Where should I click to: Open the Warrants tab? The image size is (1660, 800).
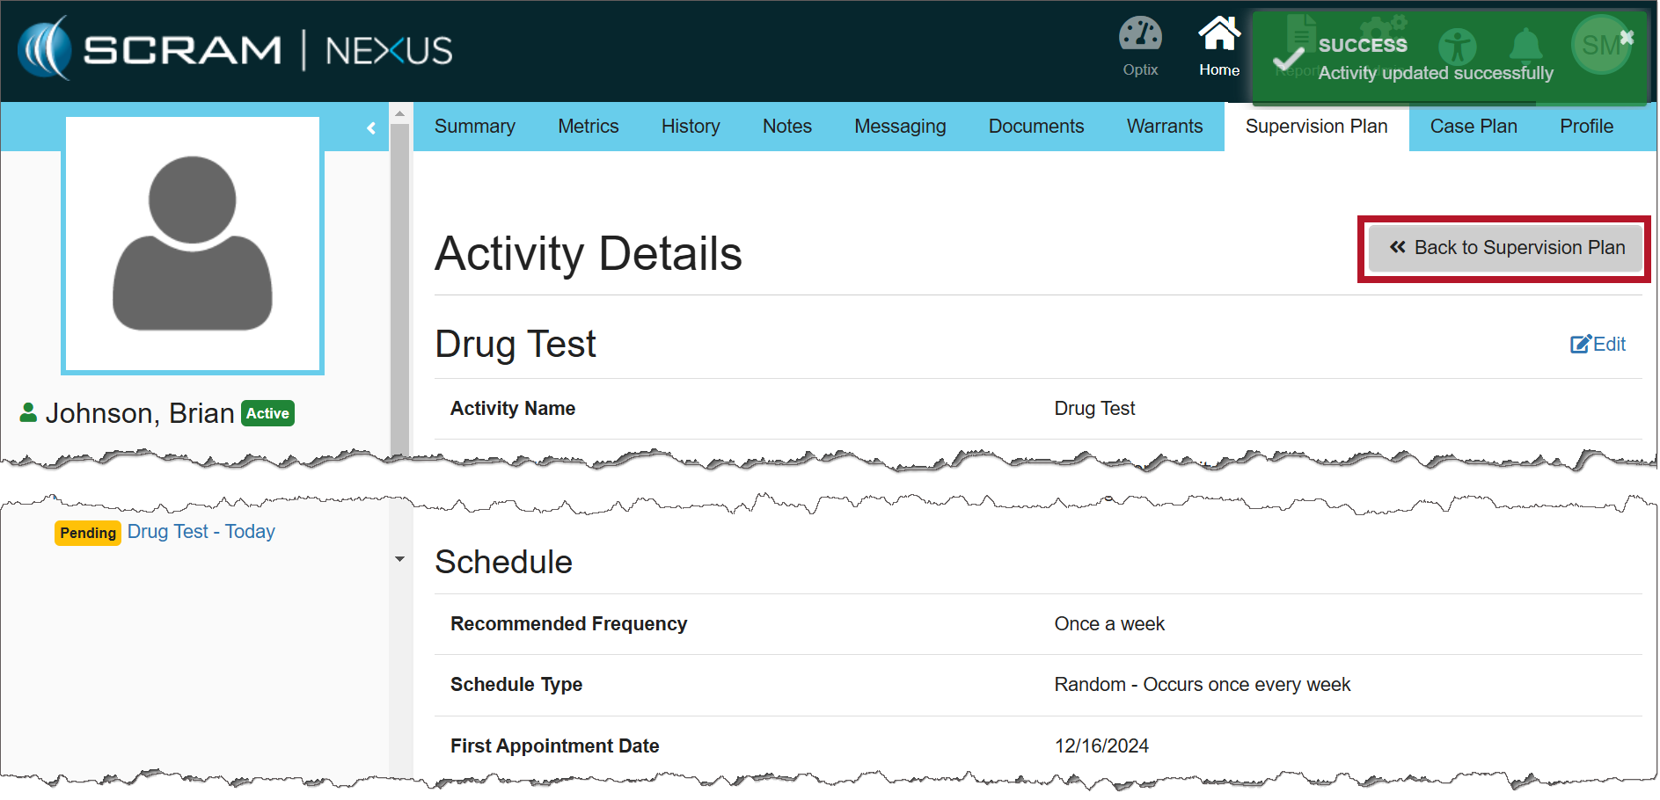[x=1164, y=127]
